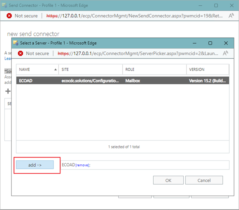This screenshot has width=239, height=210.
Task: Cancel the Select a Server dialog
Action: pos(204,180)
